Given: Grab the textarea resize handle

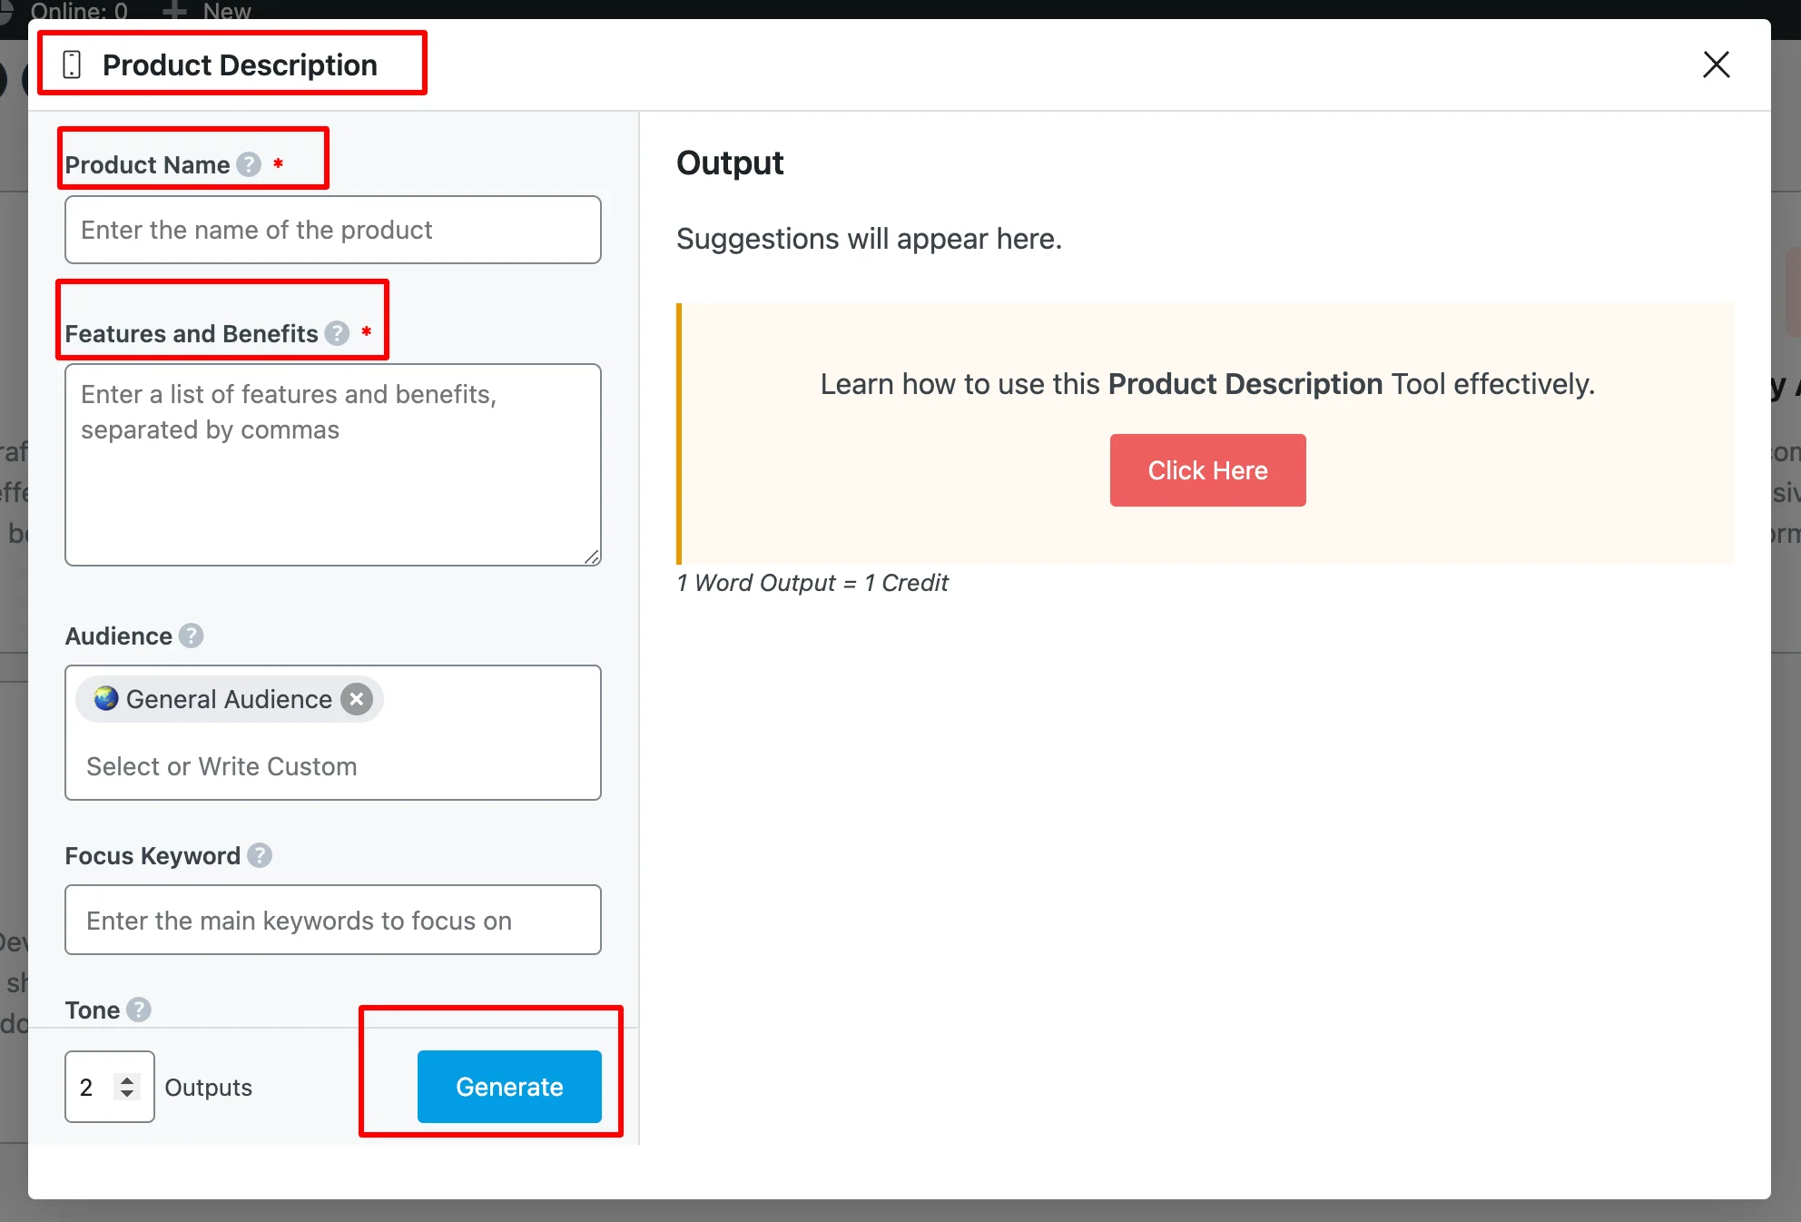Looking at the screenshot, I should [x=592, y=557].
